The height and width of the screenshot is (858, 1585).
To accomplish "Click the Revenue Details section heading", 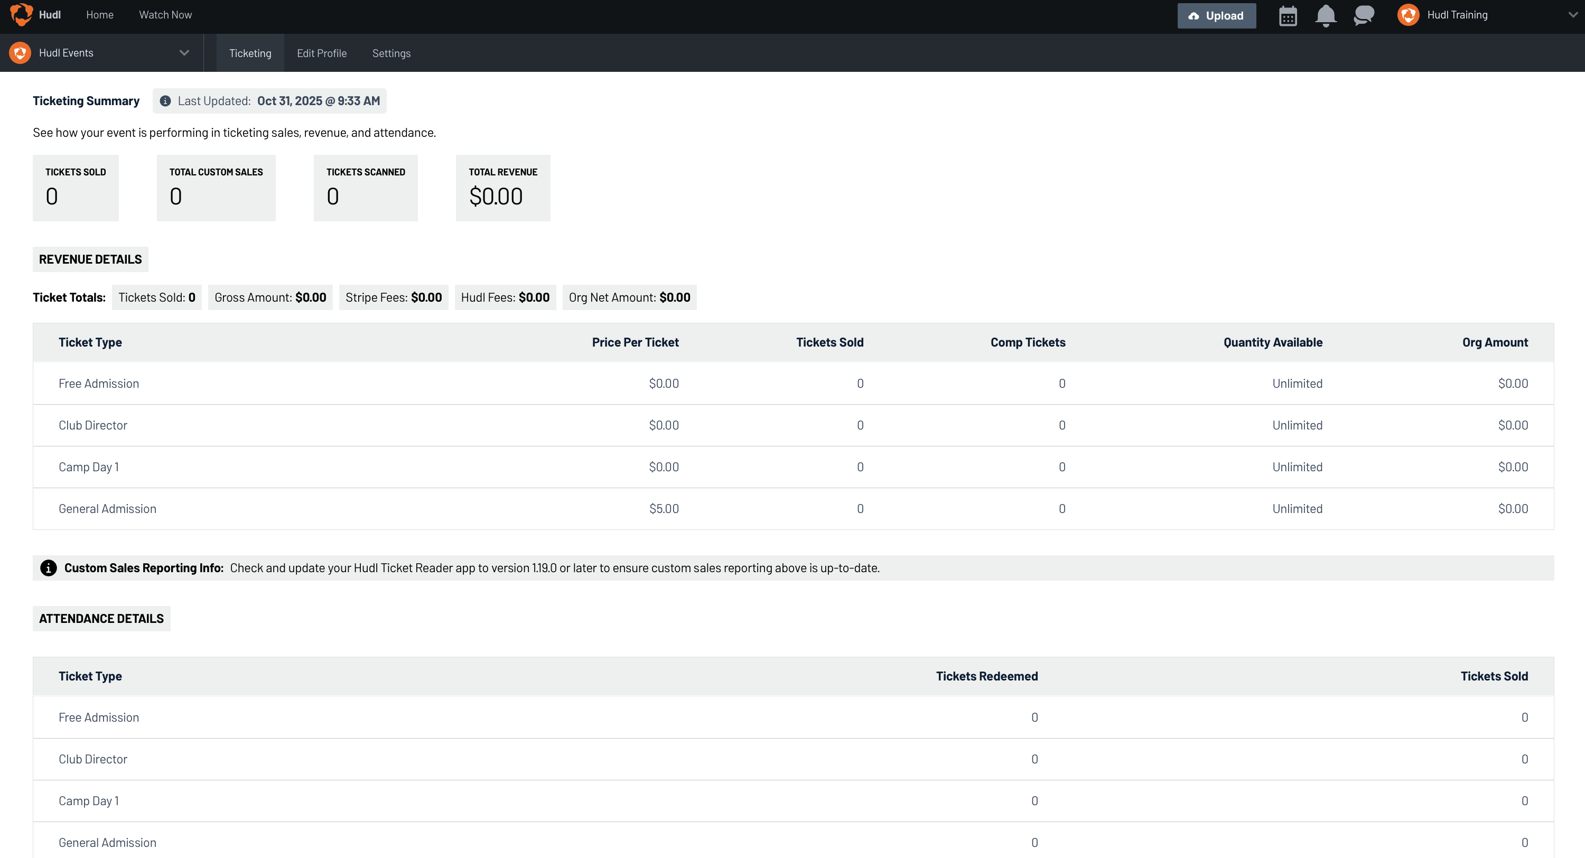I will (x=90, y=259).
